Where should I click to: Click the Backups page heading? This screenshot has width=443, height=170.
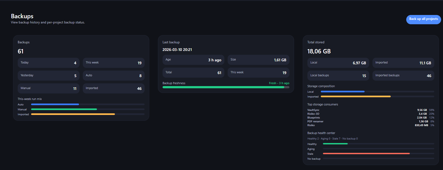(22, 16)
